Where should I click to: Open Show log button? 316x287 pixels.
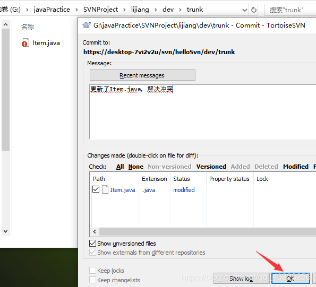coord(241,279)
